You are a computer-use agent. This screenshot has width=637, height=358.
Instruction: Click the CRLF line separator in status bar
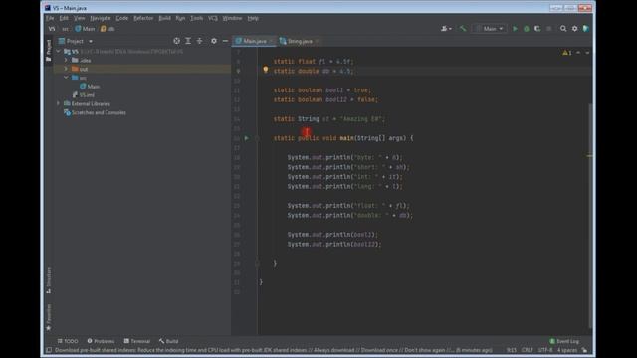(527, 350)
